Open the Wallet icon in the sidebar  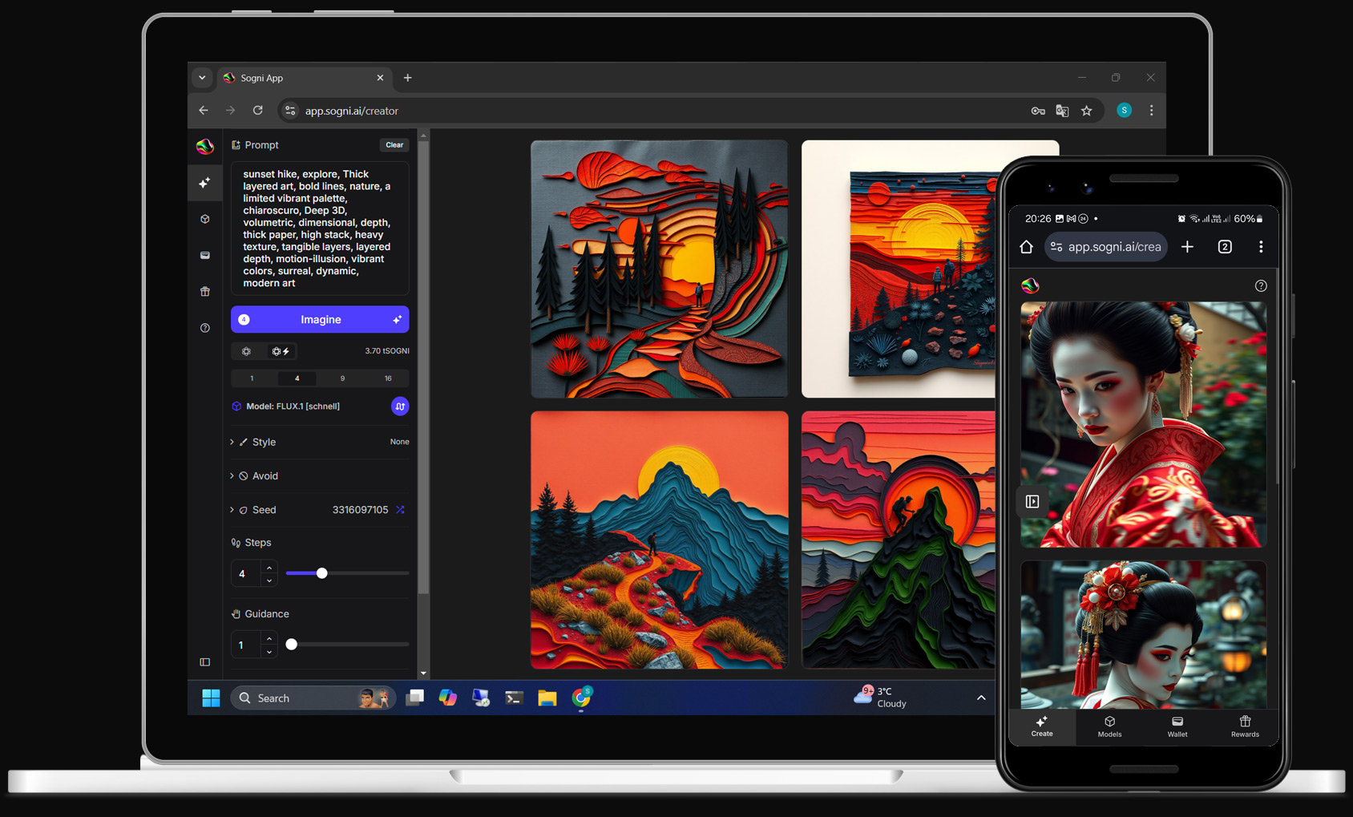point(204,255)
